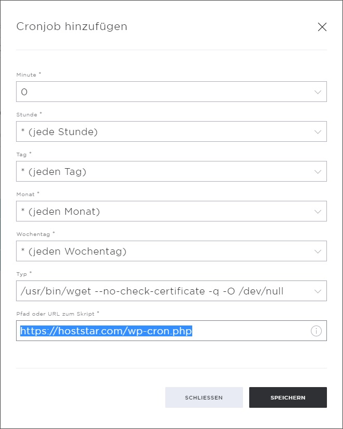343x429 pixels.
Task: Click the SCHLIESSEN button
Action: pos(204,397)
